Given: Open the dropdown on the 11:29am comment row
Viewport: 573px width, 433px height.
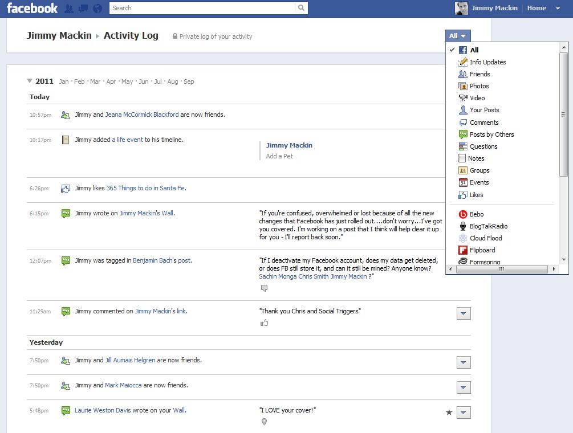Looking at the screenshot, I should click(x=464, y=313).
